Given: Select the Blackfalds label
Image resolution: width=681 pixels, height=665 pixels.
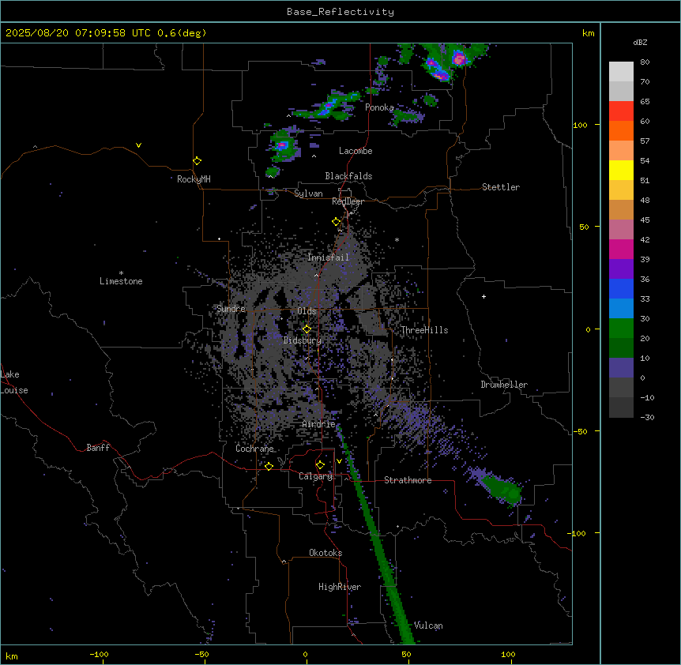Looking at the screenshot, I should 348,176.
